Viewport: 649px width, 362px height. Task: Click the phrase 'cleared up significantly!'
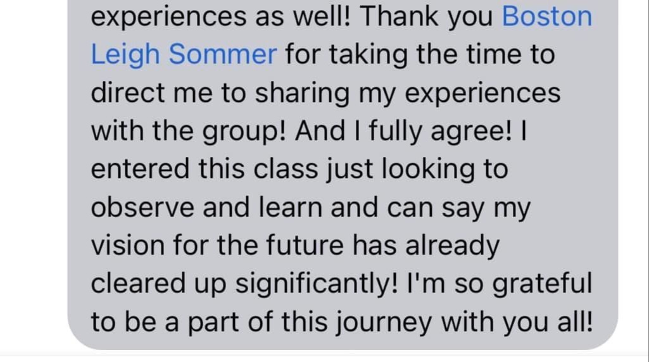point(244,284)
